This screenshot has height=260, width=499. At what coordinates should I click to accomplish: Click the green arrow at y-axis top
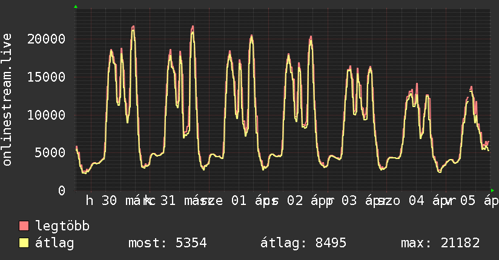point(76,7)
